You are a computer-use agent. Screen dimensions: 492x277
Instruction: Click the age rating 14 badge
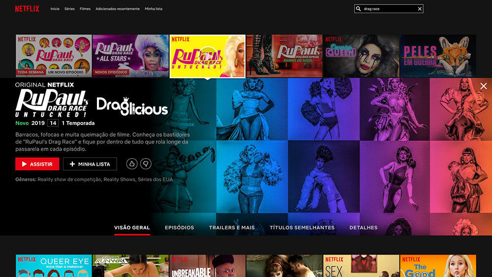click(x=53, y=123)
